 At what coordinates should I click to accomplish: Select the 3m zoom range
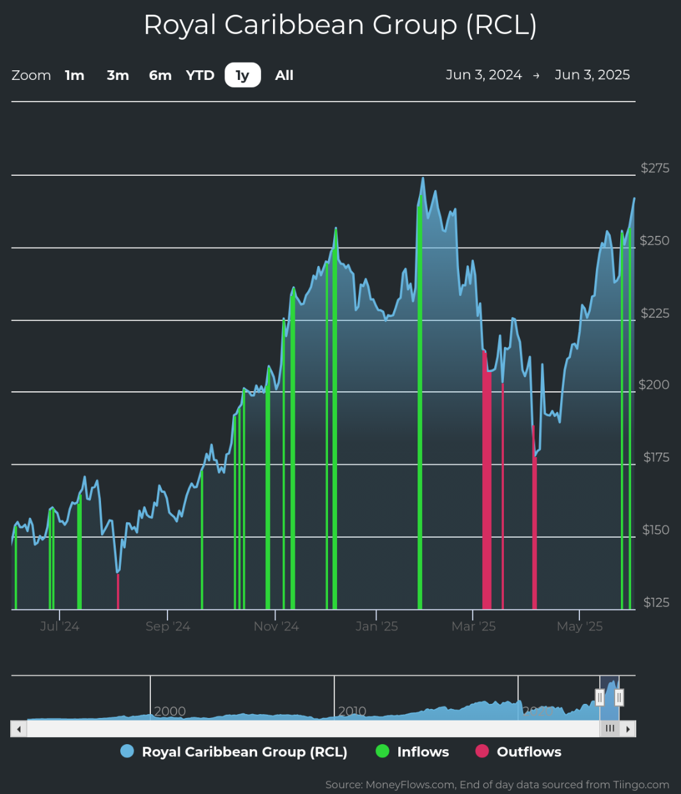pyautogui.click(x=118, y=75)
